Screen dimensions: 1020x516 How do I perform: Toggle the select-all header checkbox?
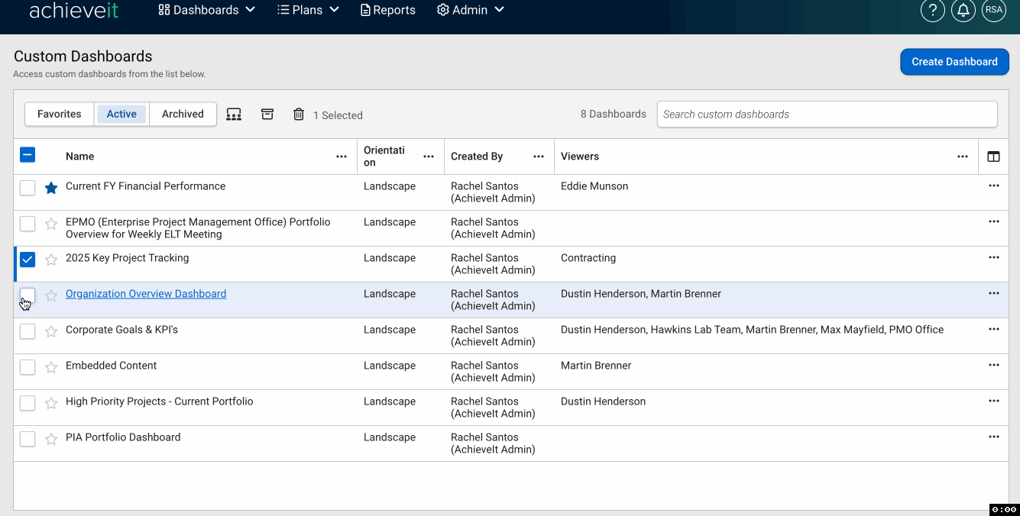click(28, 155)
